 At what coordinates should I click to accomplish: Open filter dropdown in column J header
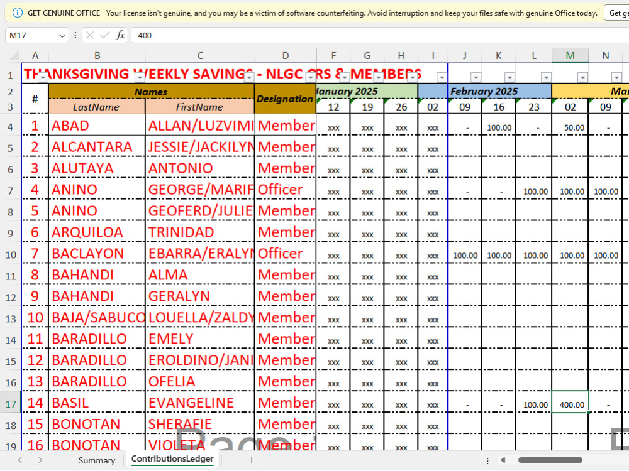476,77
